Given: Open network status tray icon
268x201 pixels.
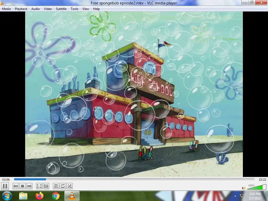Looking at the screenshot, I should (x=242, y=196).
